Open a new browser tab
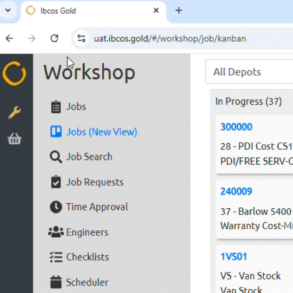The width and height of the screenshot is (293, 293). coord(179,10)
